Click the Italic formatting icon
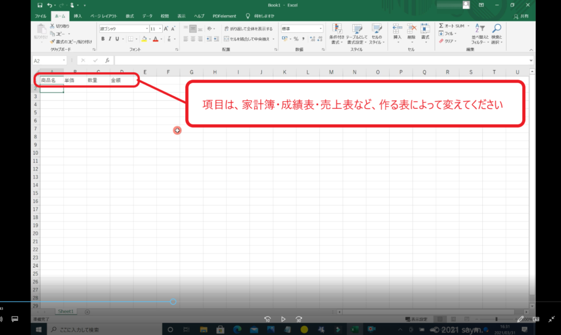The width and height of the screenshot is (561, 335). coord(110,39)
